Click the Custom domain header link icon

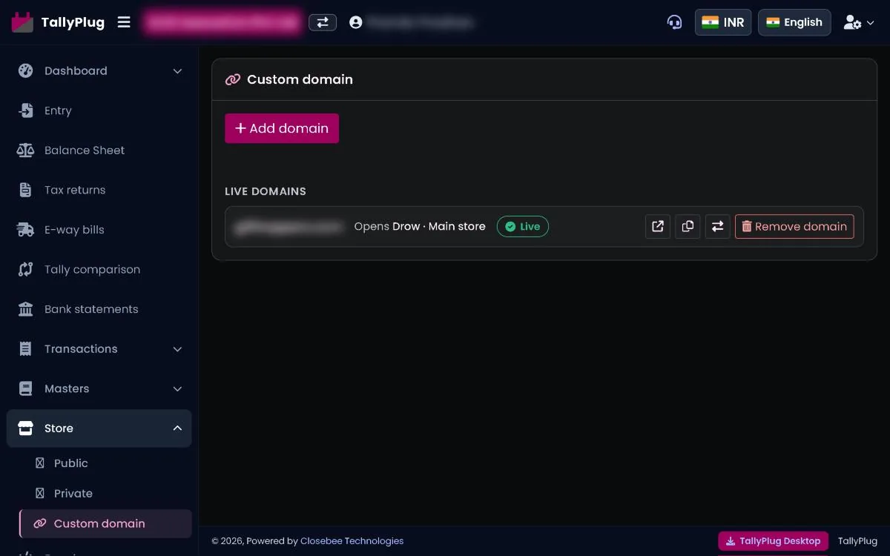[233, 79]
